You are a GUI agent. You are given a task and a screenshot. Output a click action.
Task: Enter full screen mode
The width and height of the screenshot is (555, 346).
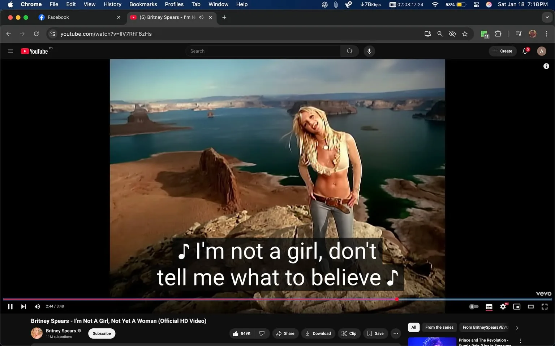[x=544, y=306]
